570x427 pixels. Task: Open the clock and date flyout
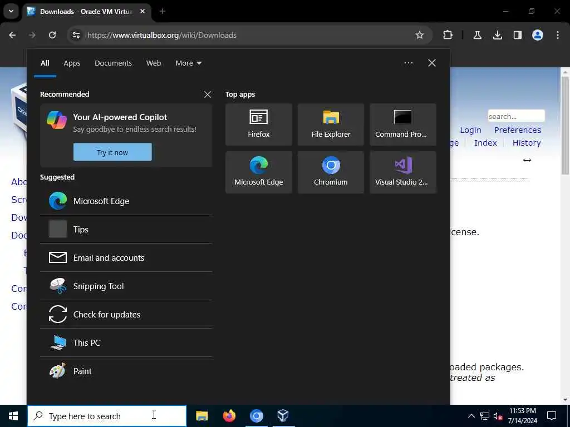coord(522,416)
